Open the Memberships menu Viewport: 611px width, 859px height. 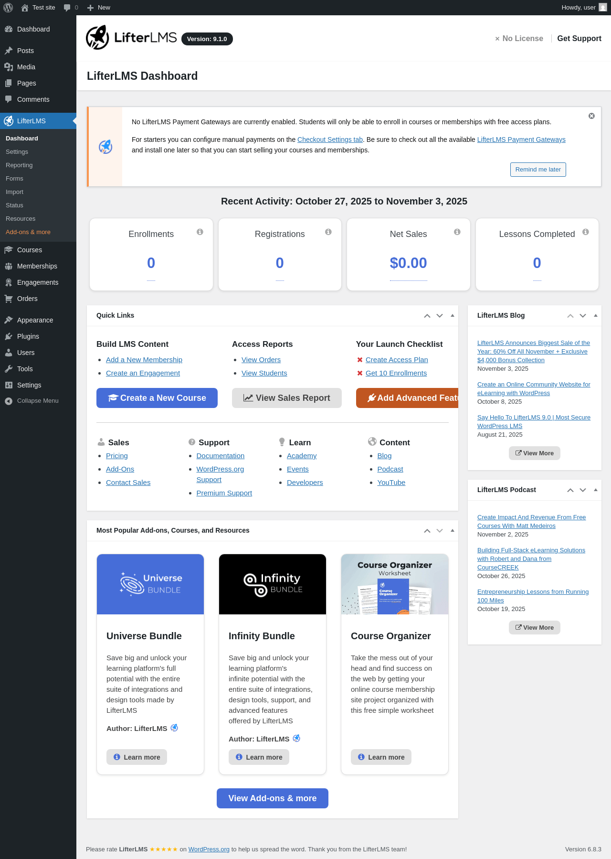pos(38,266)
